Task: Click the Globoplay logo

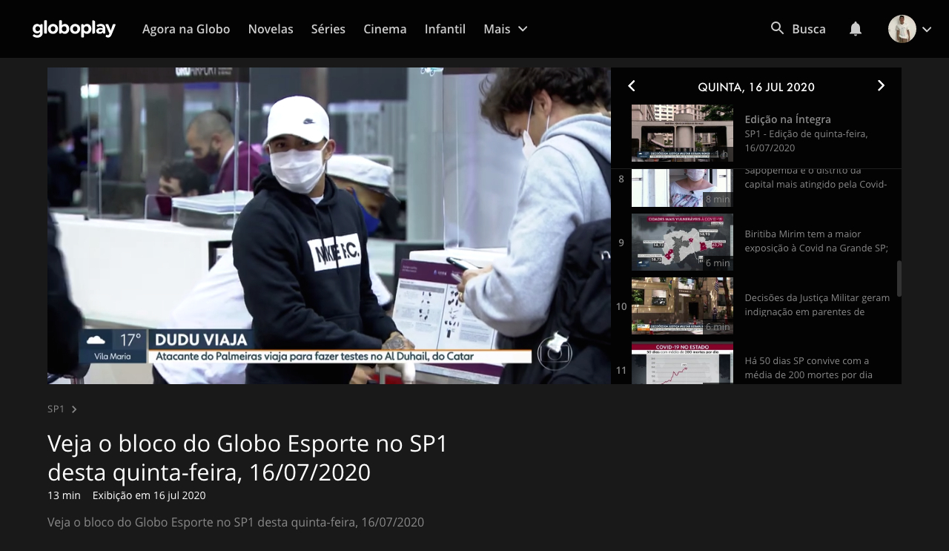Action: pyautogui.click(x=74, y=29)
